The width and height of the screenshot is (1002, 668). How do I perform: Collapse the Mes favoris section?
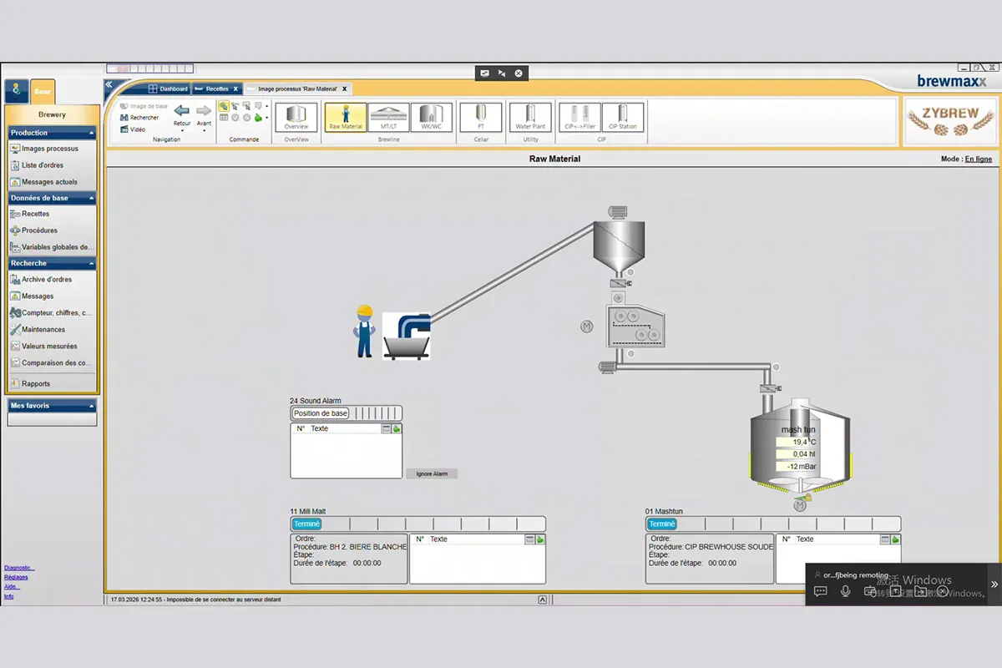pos(91,406)
